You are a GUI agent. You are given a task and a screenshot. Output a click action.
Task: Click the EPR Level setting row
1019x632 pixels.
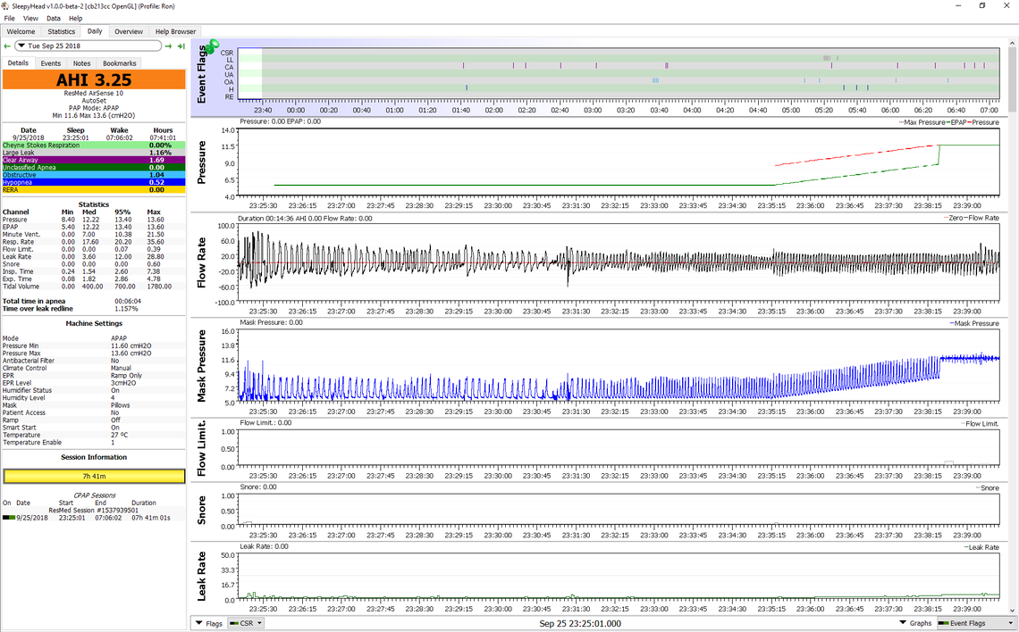(94, 383)
